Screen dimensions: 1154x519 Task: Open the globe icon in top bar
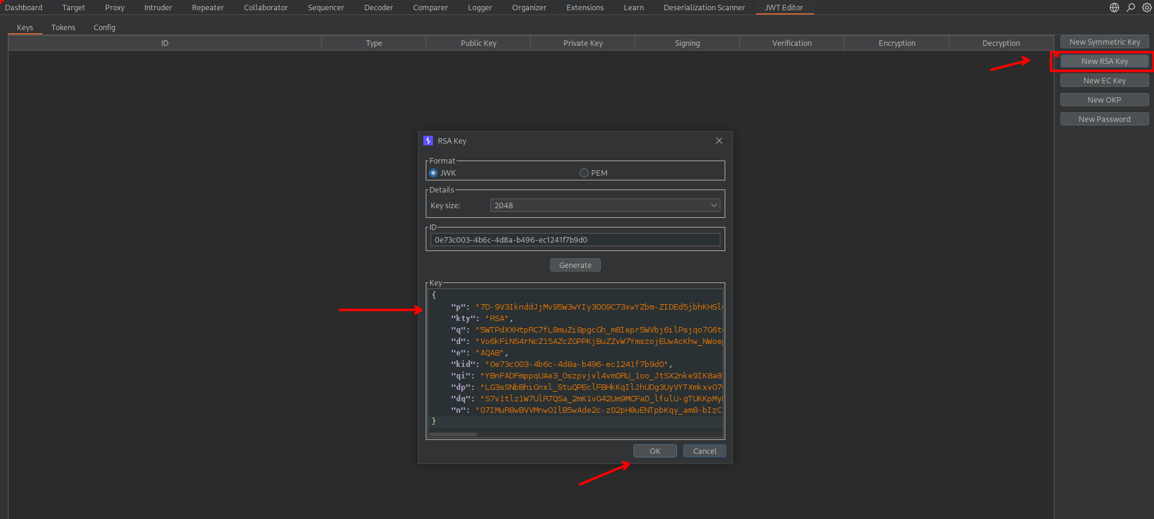(x=1114, y=8)
